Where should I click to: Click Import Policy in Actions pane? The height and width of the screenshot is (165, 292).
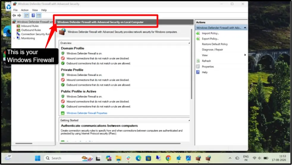pos(211,33)
